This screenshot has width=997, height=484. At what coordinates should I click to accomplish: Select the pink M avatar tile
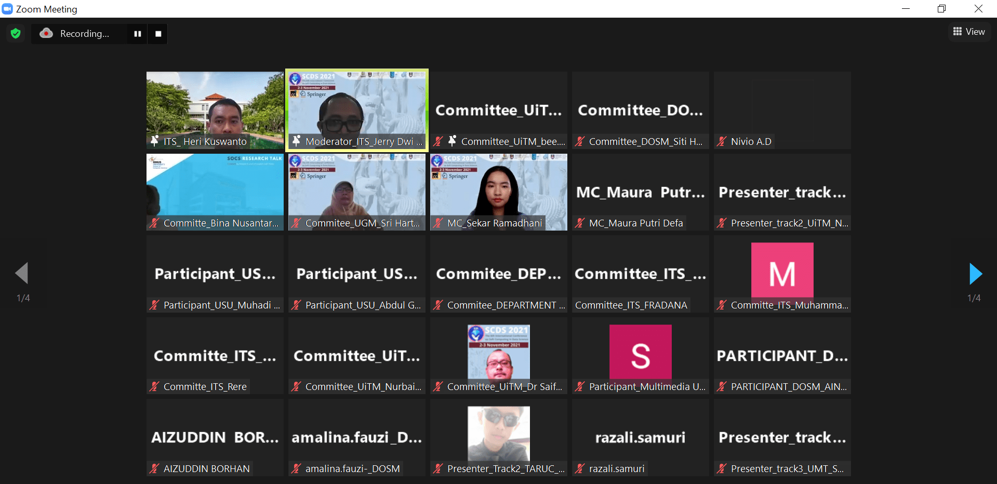tap(782, 270)
